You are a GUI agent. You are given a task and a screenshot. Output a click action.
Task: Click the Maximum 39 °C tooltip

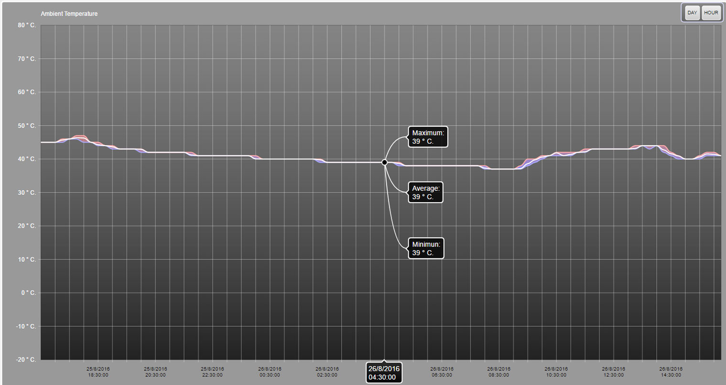428,137
